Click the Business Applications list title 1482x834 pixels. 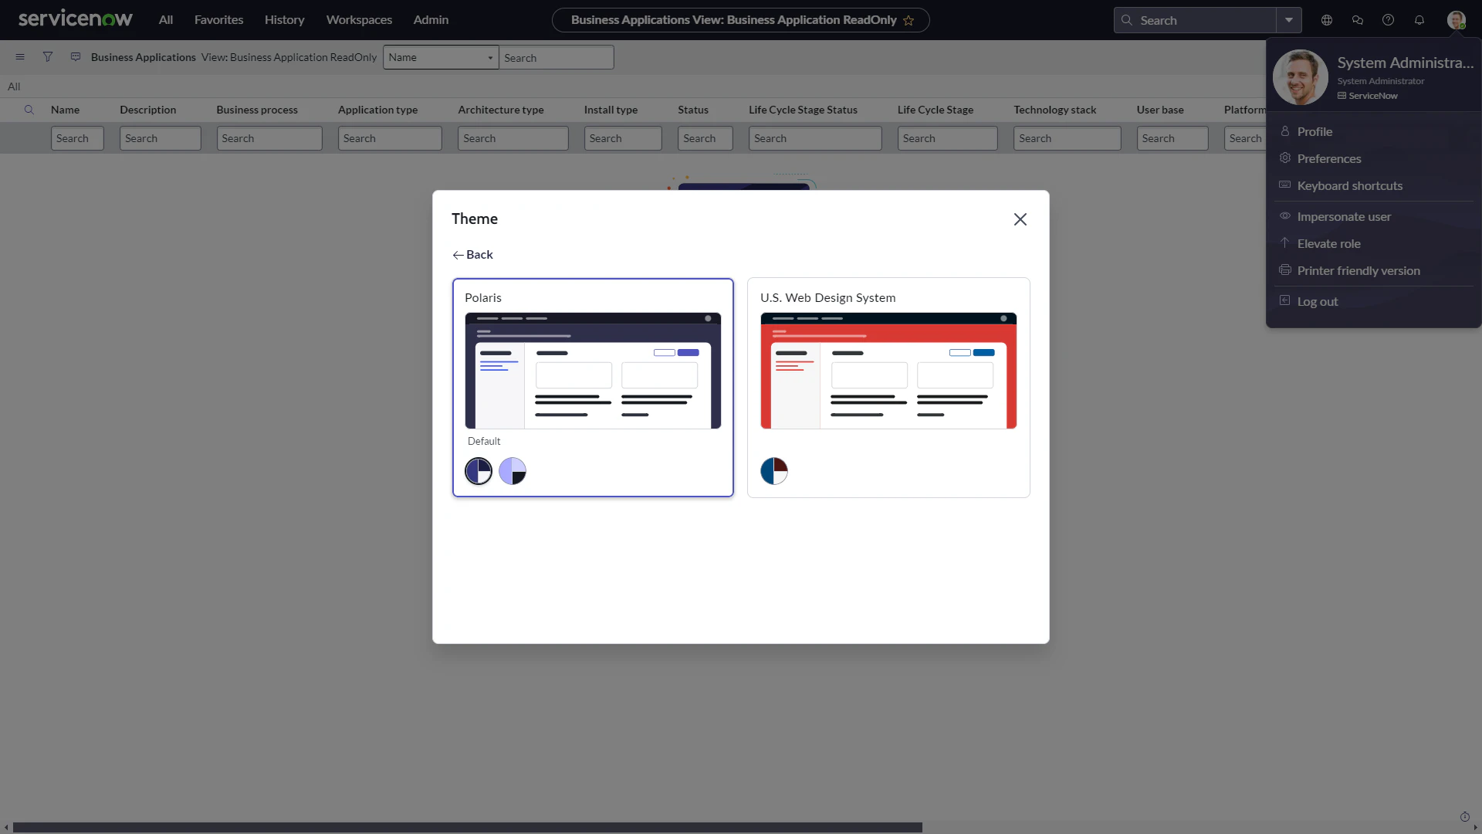(x=144, y=57)
